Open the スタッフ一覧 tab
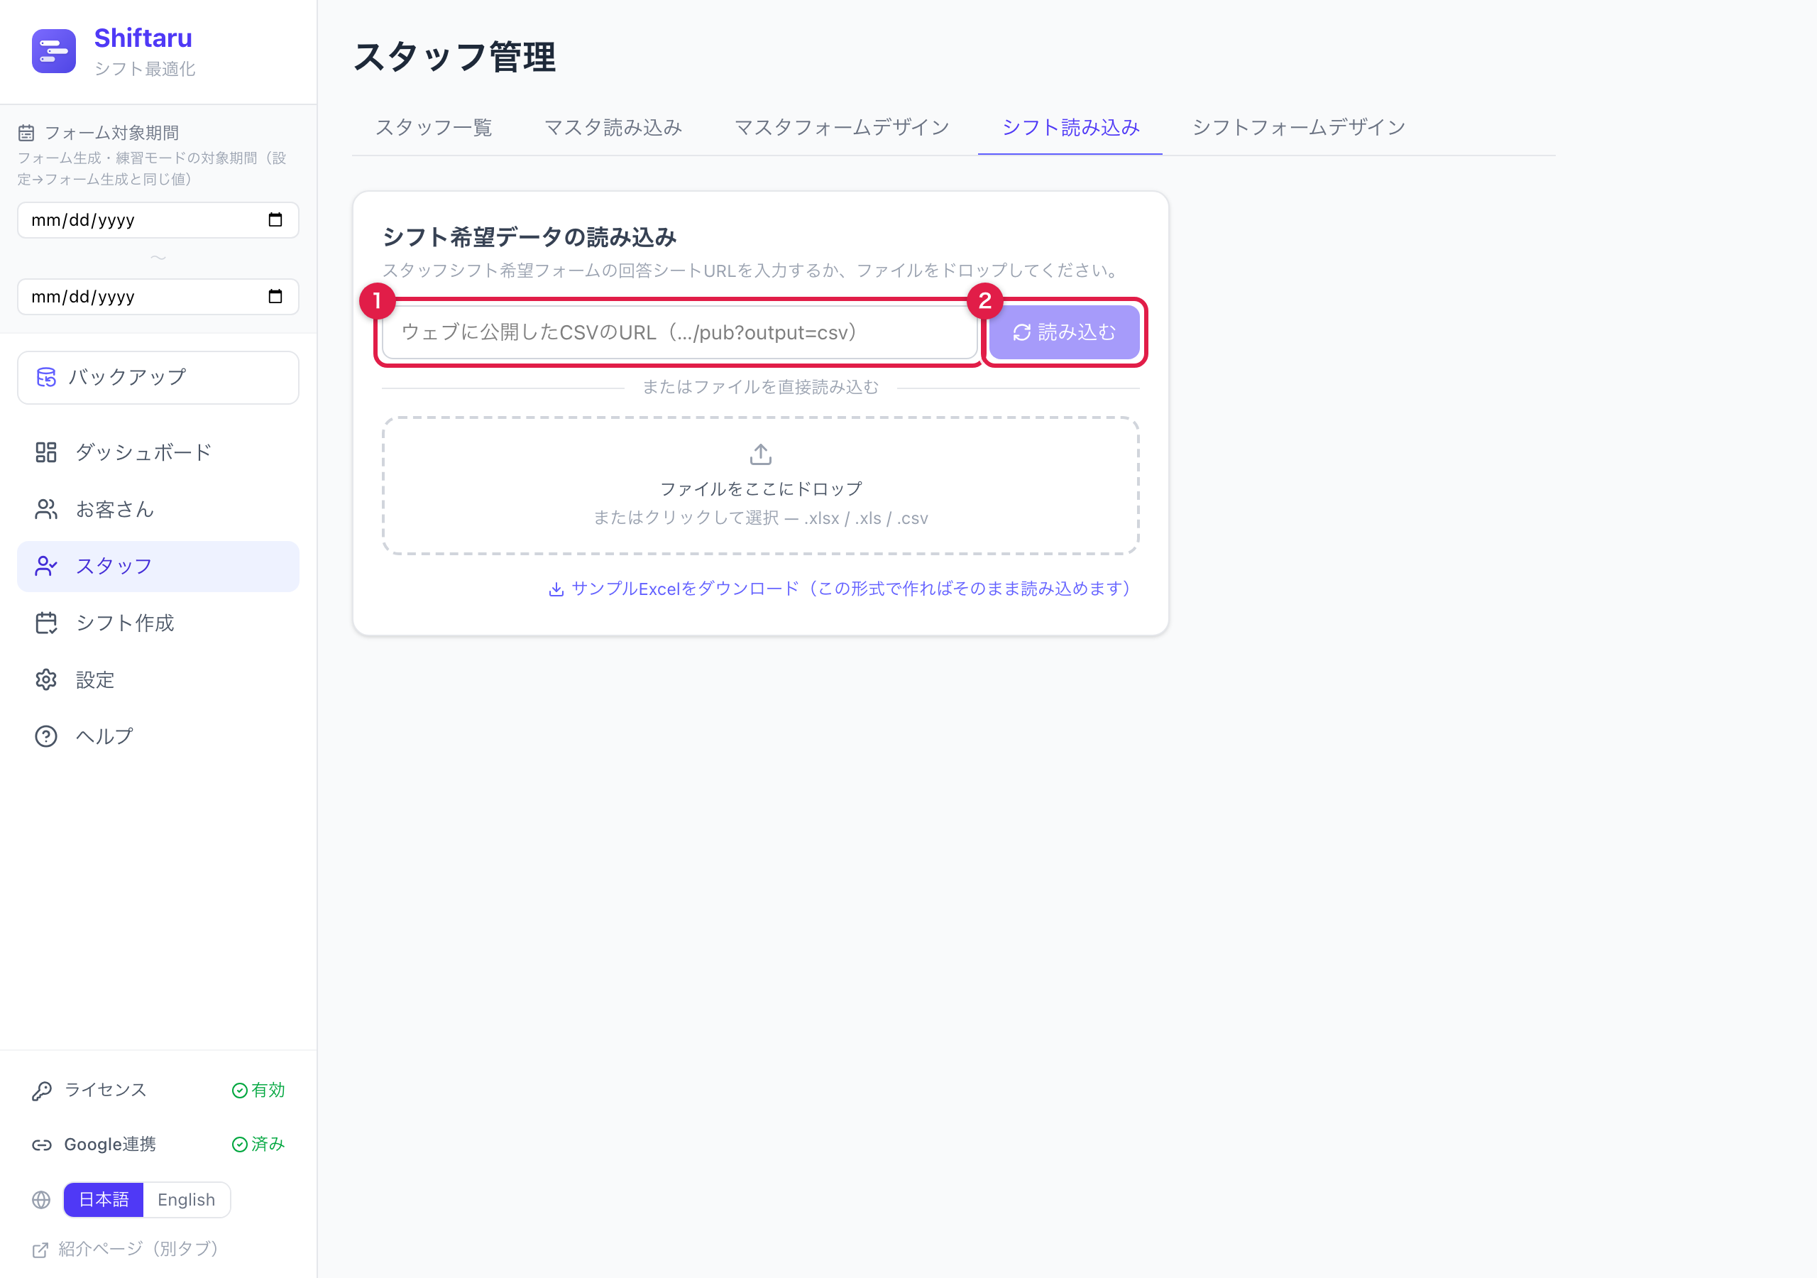 (x=434, y=128)
